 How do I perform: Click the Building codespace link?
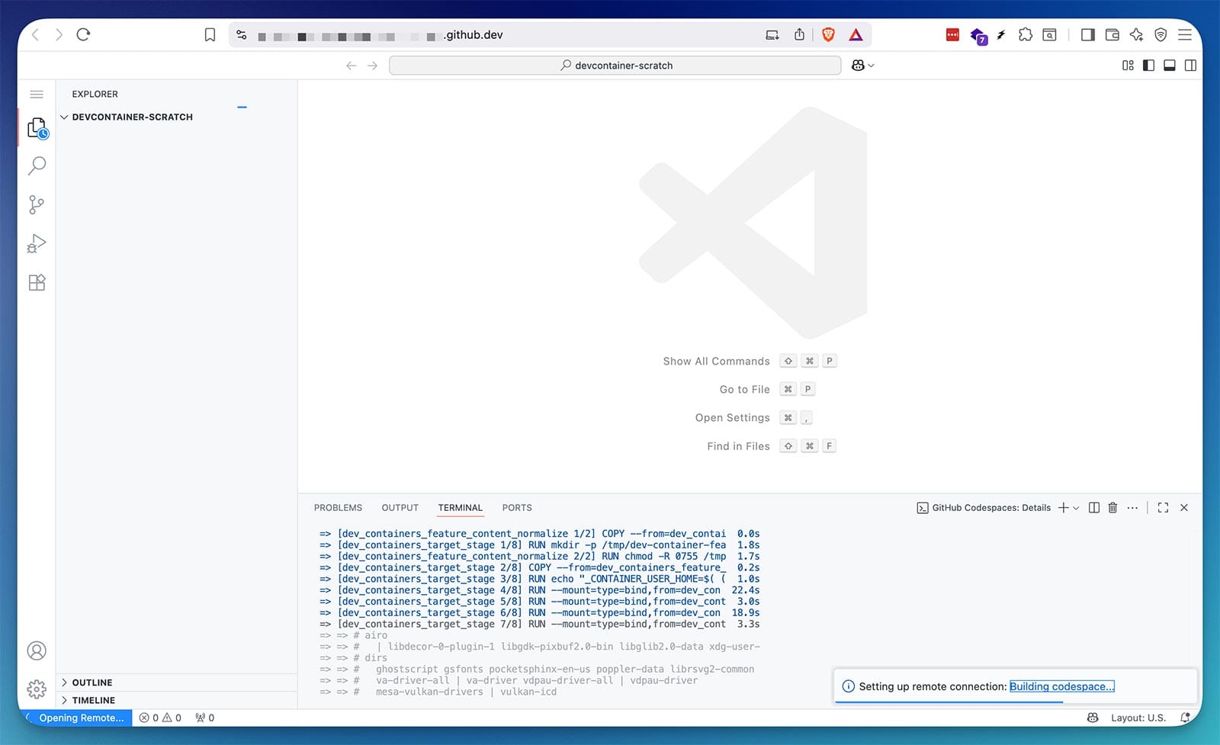pos(1061,686)
